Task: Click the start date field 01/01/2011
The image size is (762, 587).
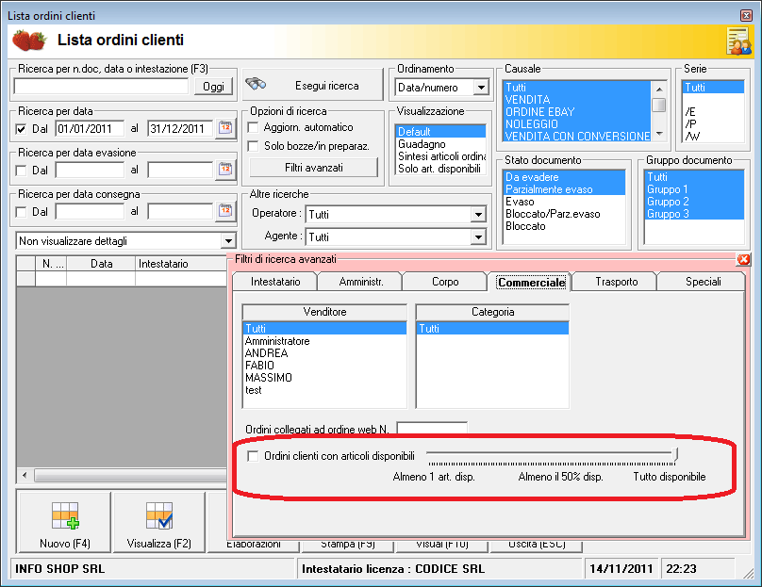Action: coord(90,129)
